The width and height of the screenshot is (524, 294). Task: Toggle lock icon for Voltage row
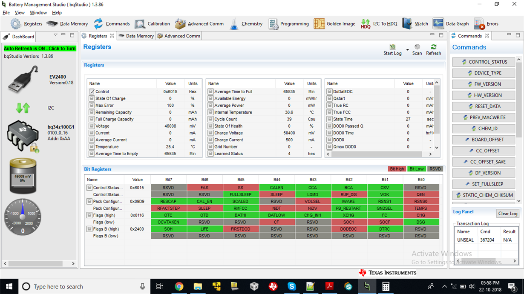click(92, 126)
